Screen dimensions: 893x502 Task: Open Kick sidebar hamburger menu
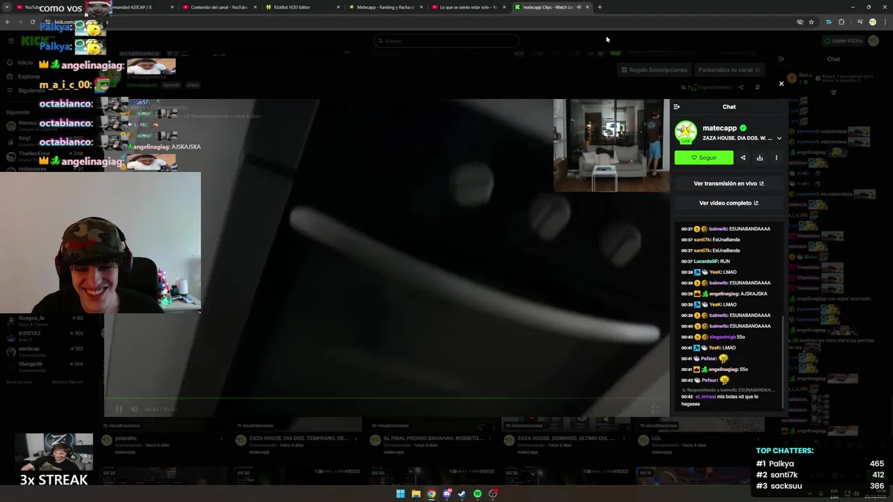(x=10, y=40)
